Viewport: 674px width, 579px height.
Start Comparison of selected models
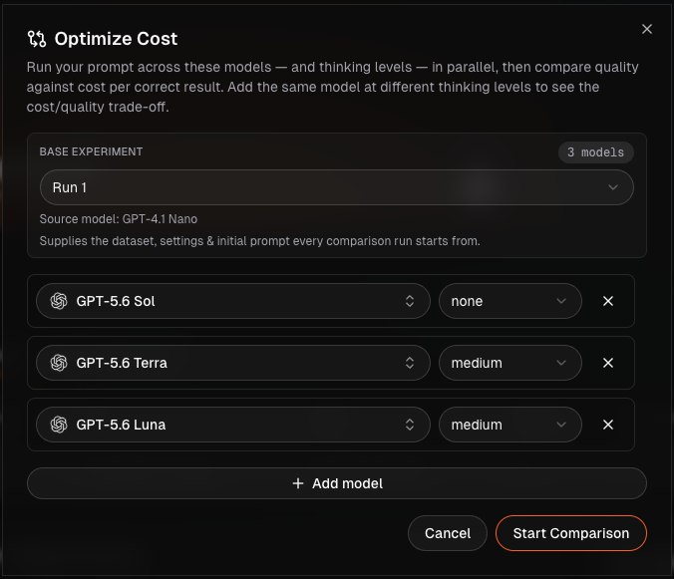[571, 533]
